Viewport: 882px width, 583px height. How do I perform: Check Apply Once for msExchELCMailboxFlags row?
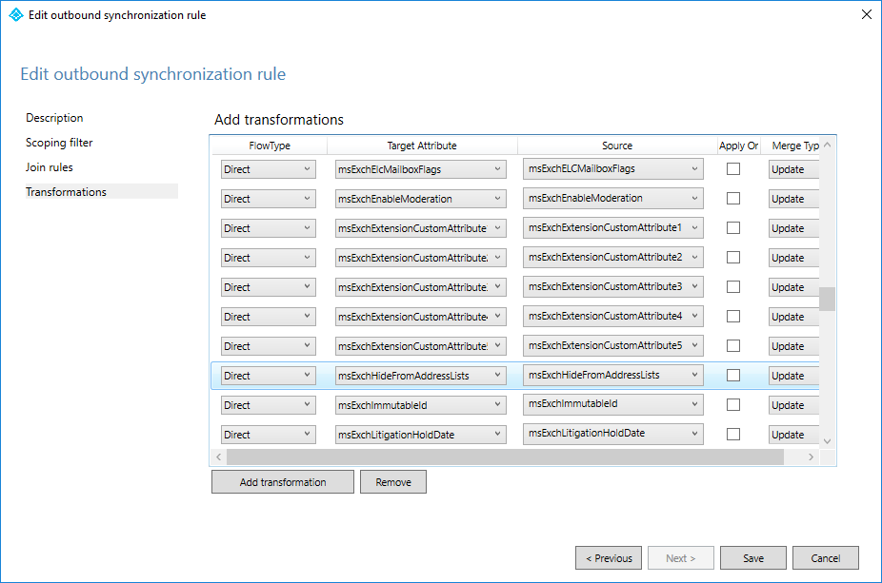(733, 169)
